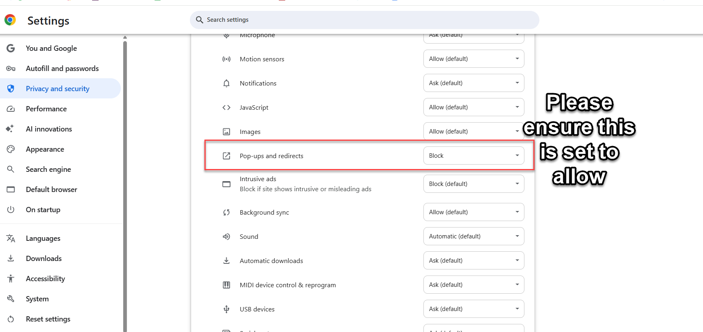Click the speaker icon next to Sound
This screenshot has height=332, width=703.
227,236
